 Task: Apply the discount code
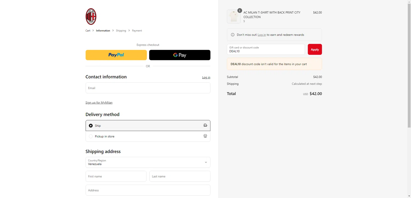click(x=315, y=49)
